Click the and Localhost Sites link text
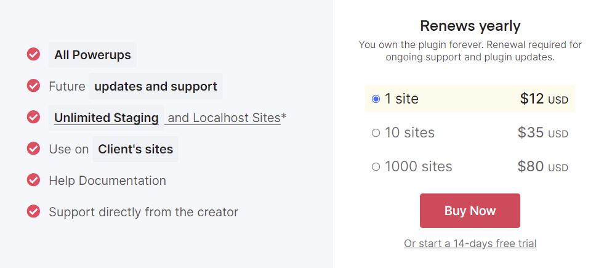The width and height of the screenshot is (604, 268). 224,118
